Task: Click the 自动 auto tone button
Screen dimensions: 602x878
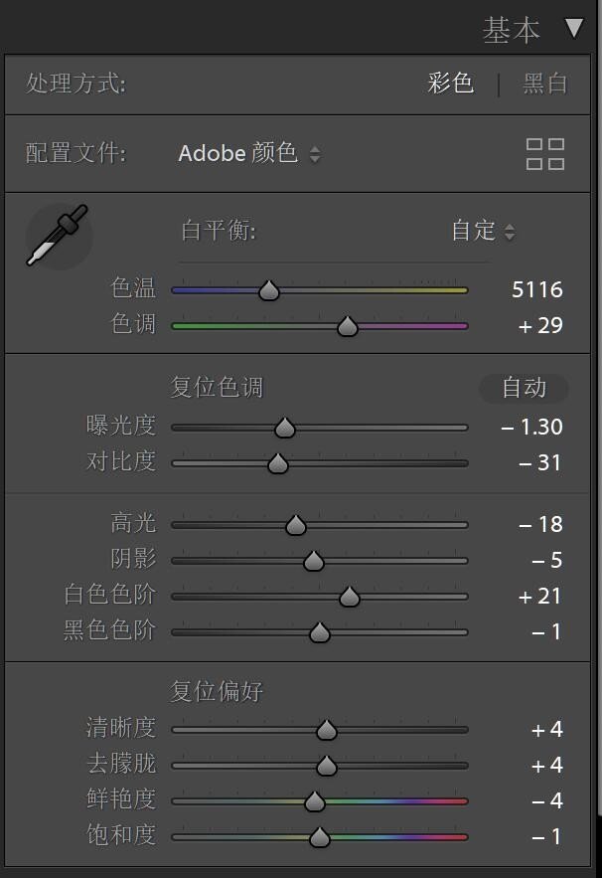Action: pyautogui.click(x=524, y=388)
